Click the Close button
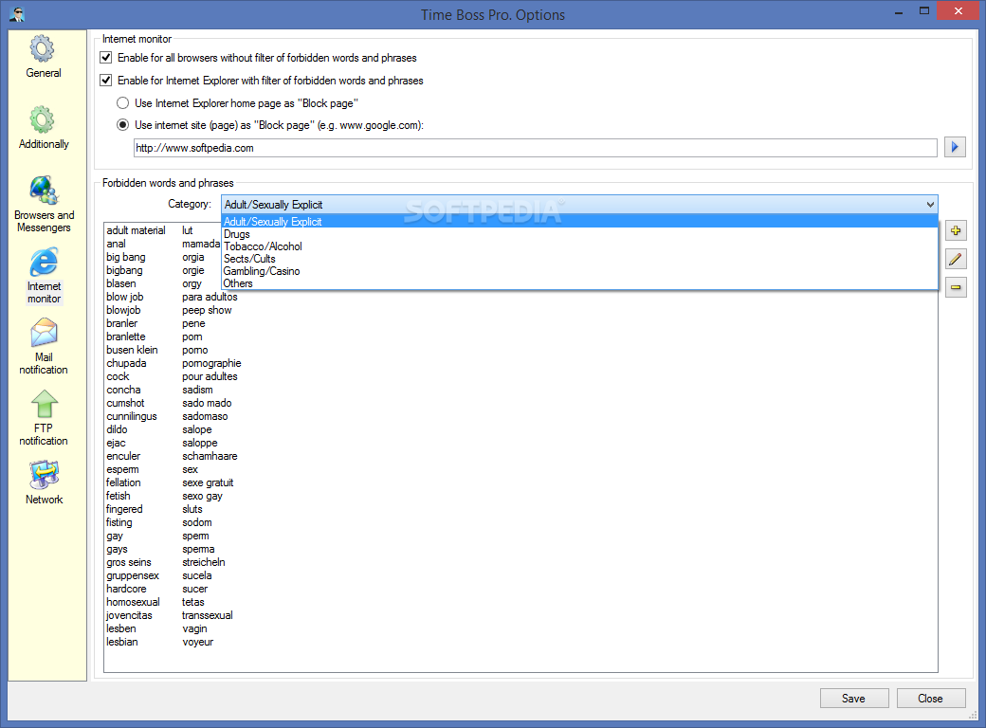This screenshot has width=986, height=728. coord(931,699)
